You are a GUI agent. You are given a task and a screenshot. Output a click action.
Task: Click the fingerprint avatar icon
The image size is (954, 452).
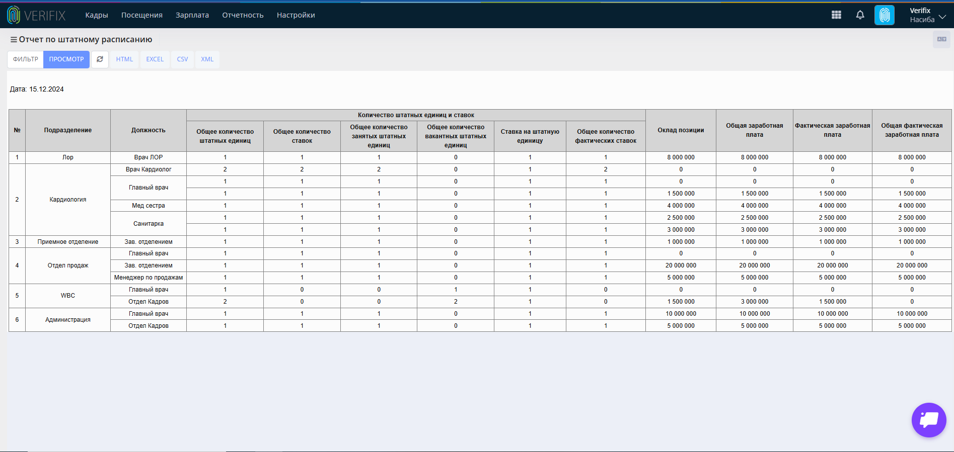point(885,15)
